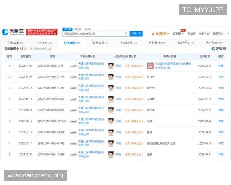Switch to the 上市信息 tab
Image resolution: width=231 pixels, height=185 pixels.
[44, 43]
